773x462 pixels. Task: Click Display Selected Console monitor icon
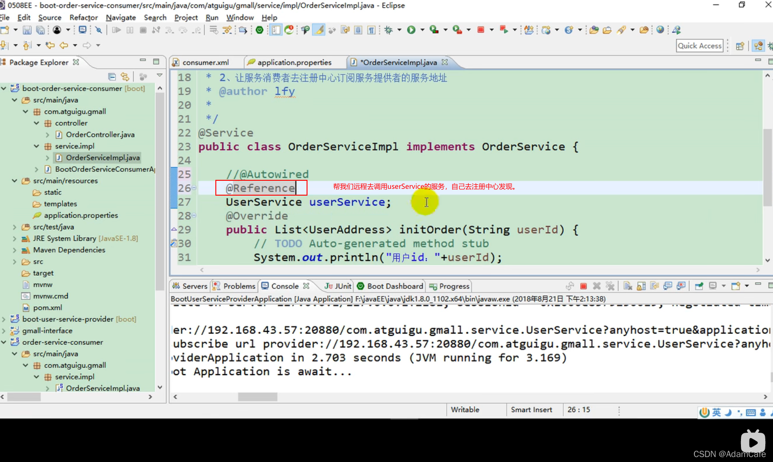click(x=713, y=286)
